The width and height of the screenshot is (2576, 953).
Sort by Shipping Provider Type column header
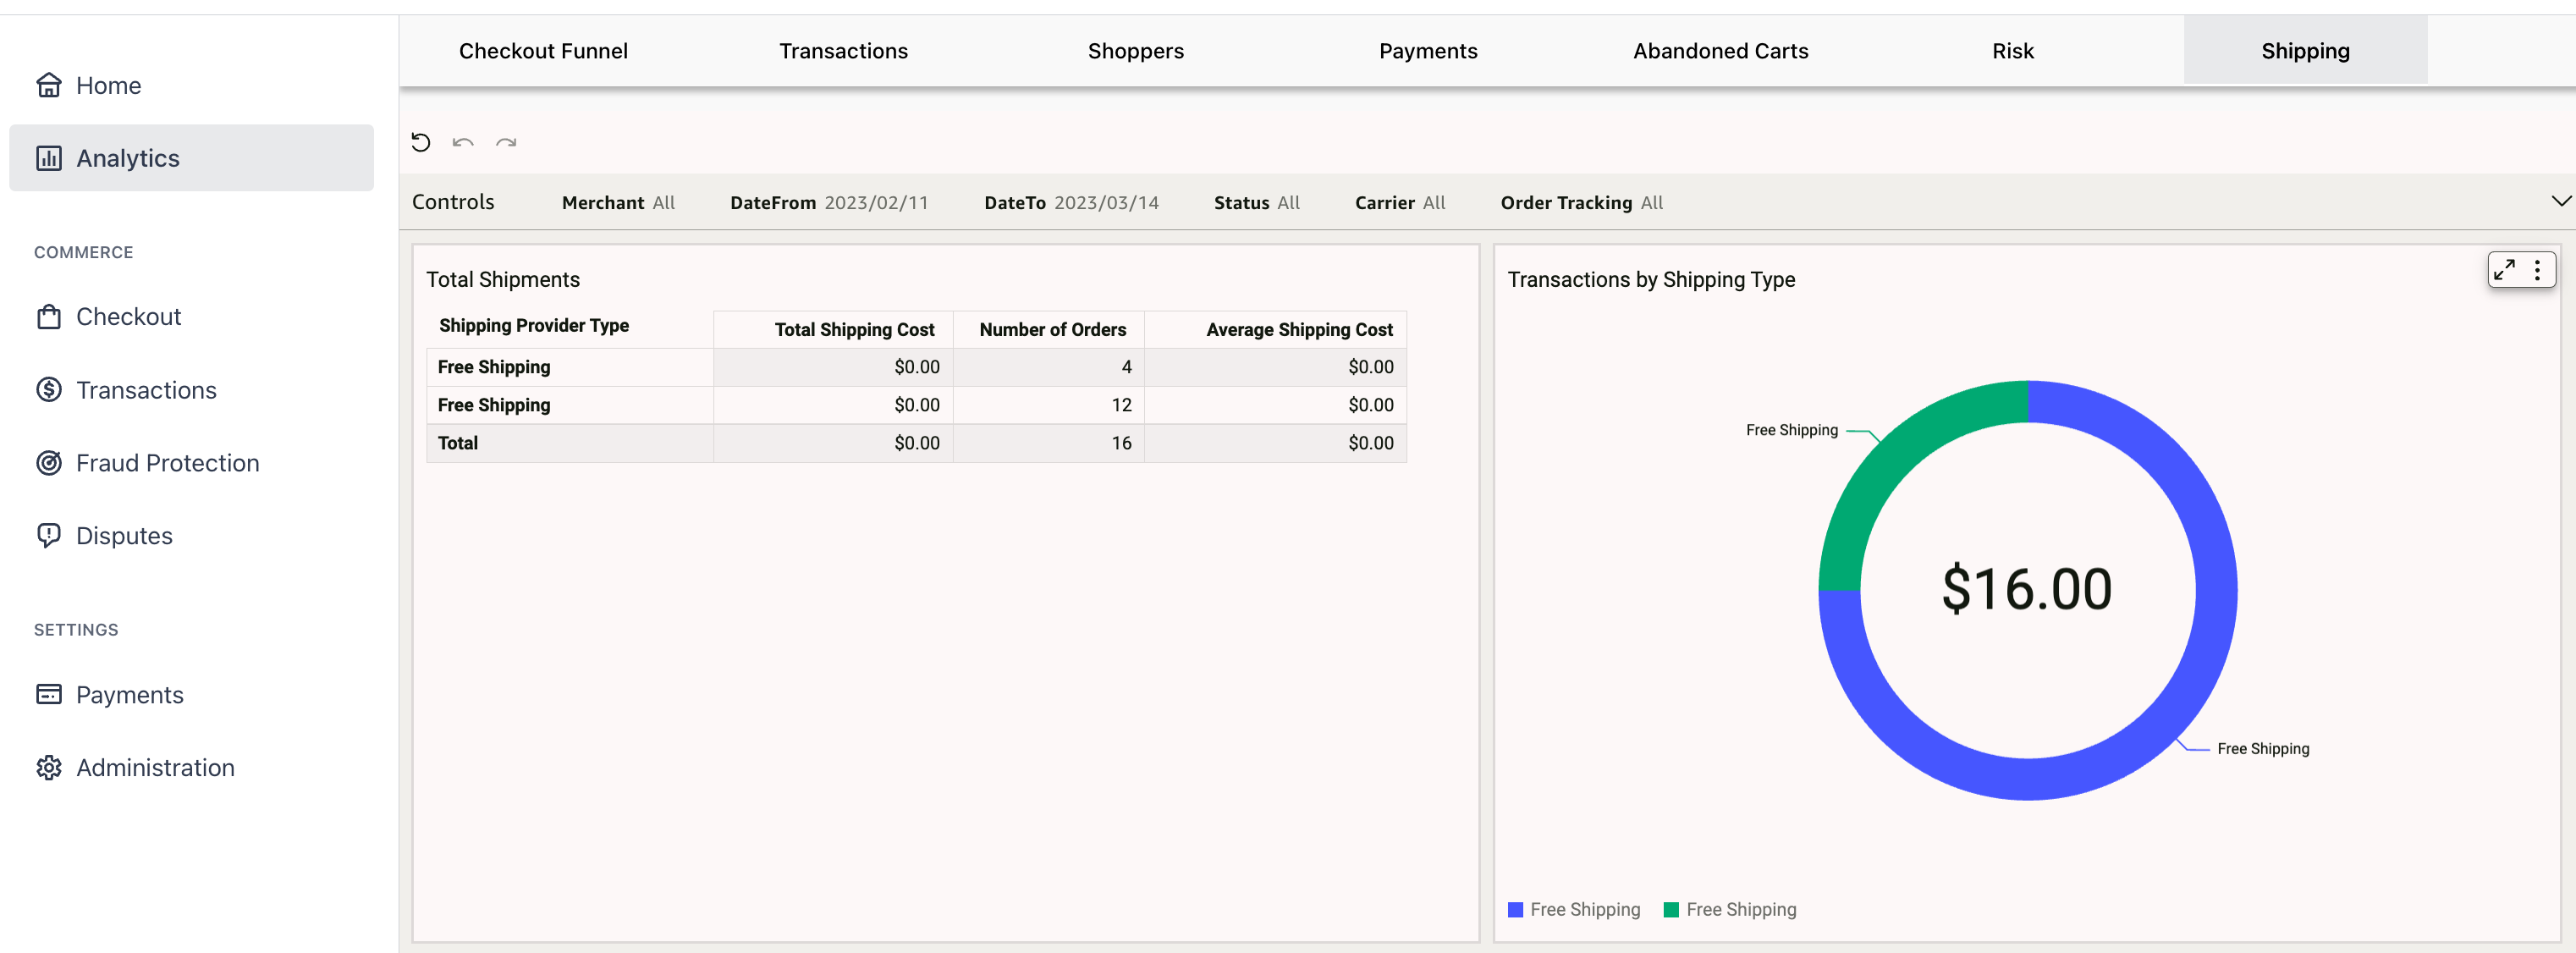pos(534,326)
